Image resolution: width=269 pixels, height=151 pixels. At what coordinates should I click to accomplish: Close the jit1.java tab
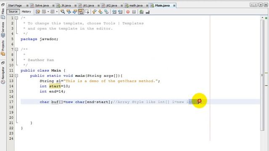tap(98, 5)
